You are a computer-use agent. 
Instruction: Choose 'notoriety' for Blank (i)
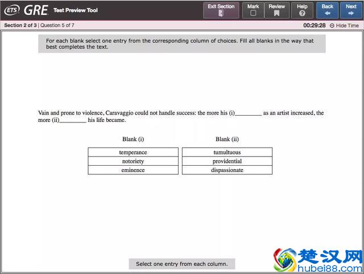tap(133, 161)
